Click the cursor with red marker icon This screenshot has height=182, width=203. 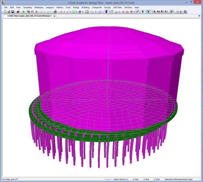[154, 12]
